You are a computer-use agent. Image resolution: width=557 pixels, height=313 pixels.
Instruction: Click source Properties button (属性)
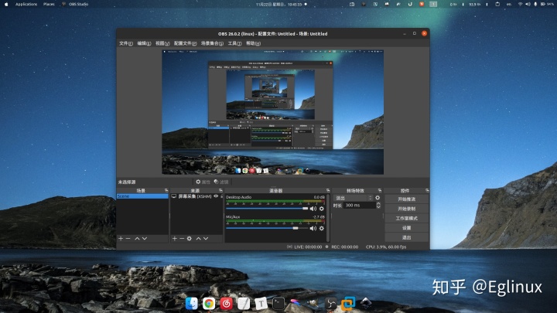[203, 182]
